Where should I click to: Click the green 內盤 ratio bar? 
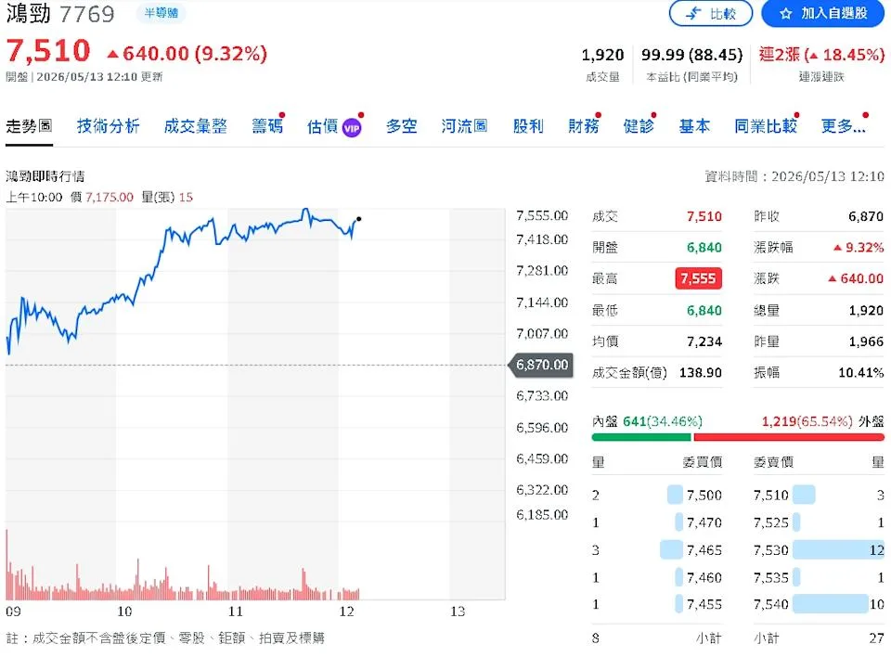[641, 437]
